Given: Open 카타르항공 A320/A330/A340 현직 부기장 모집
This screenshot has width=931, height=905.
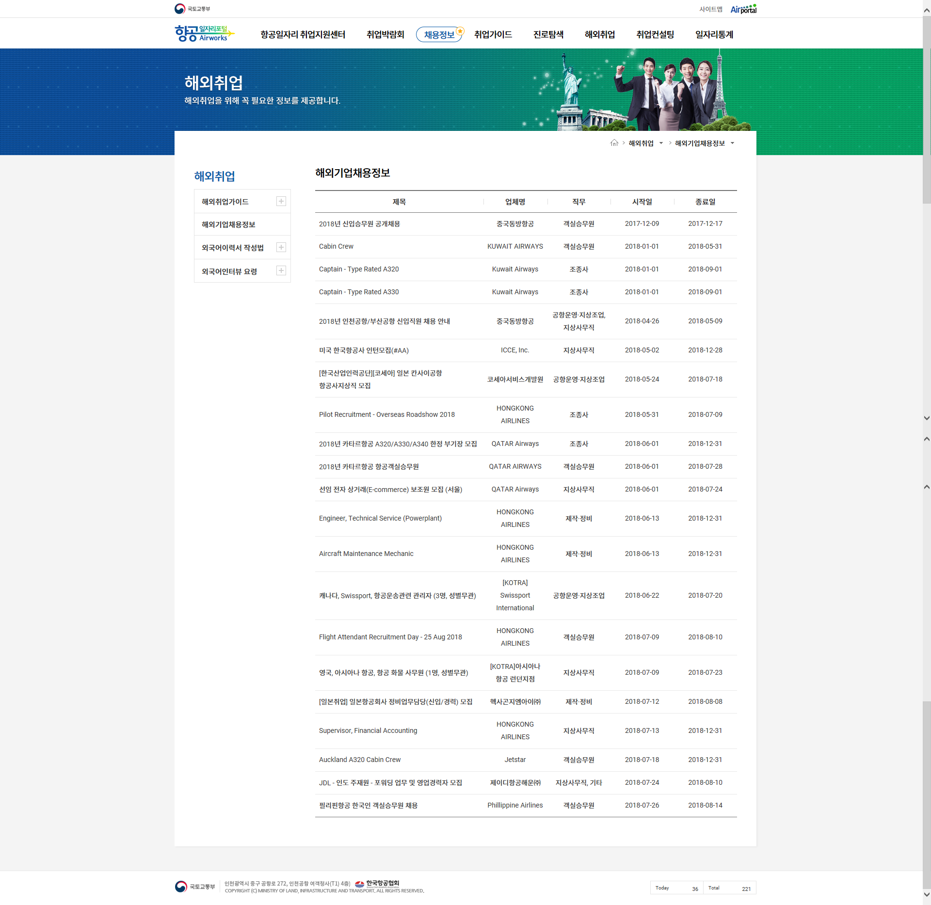Looking at the screenshot, I should [398, 444].
